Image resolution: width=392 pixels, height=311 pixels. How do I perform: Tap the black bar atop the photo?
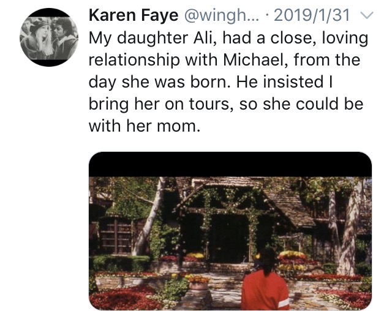[x=230, y=164]
